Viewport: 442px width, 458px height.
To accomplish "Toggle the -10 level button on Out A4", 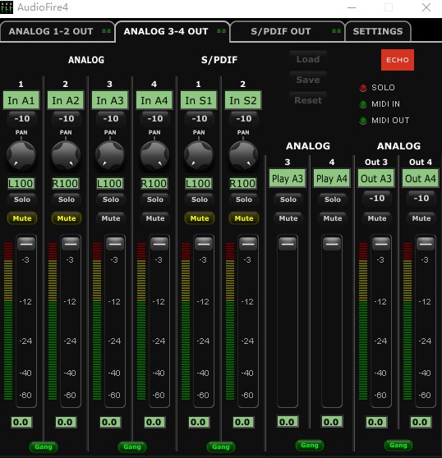I will pyautogui.click(x=421, y=199).
